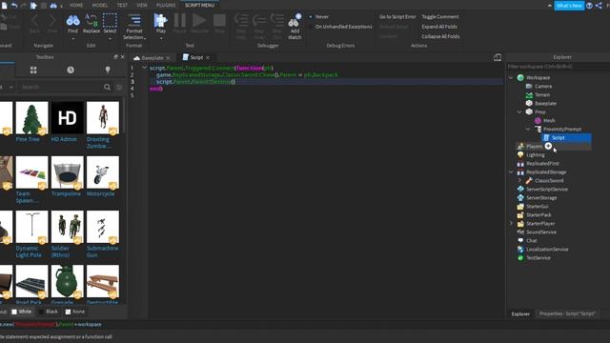Click the script editor split view icon
Screen dimensions: 610x343
tap(498, 57)
